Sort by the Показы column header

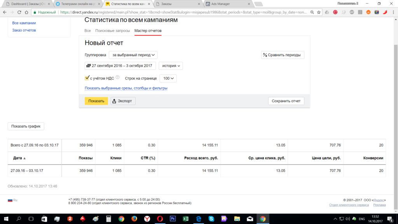point(86,158)
